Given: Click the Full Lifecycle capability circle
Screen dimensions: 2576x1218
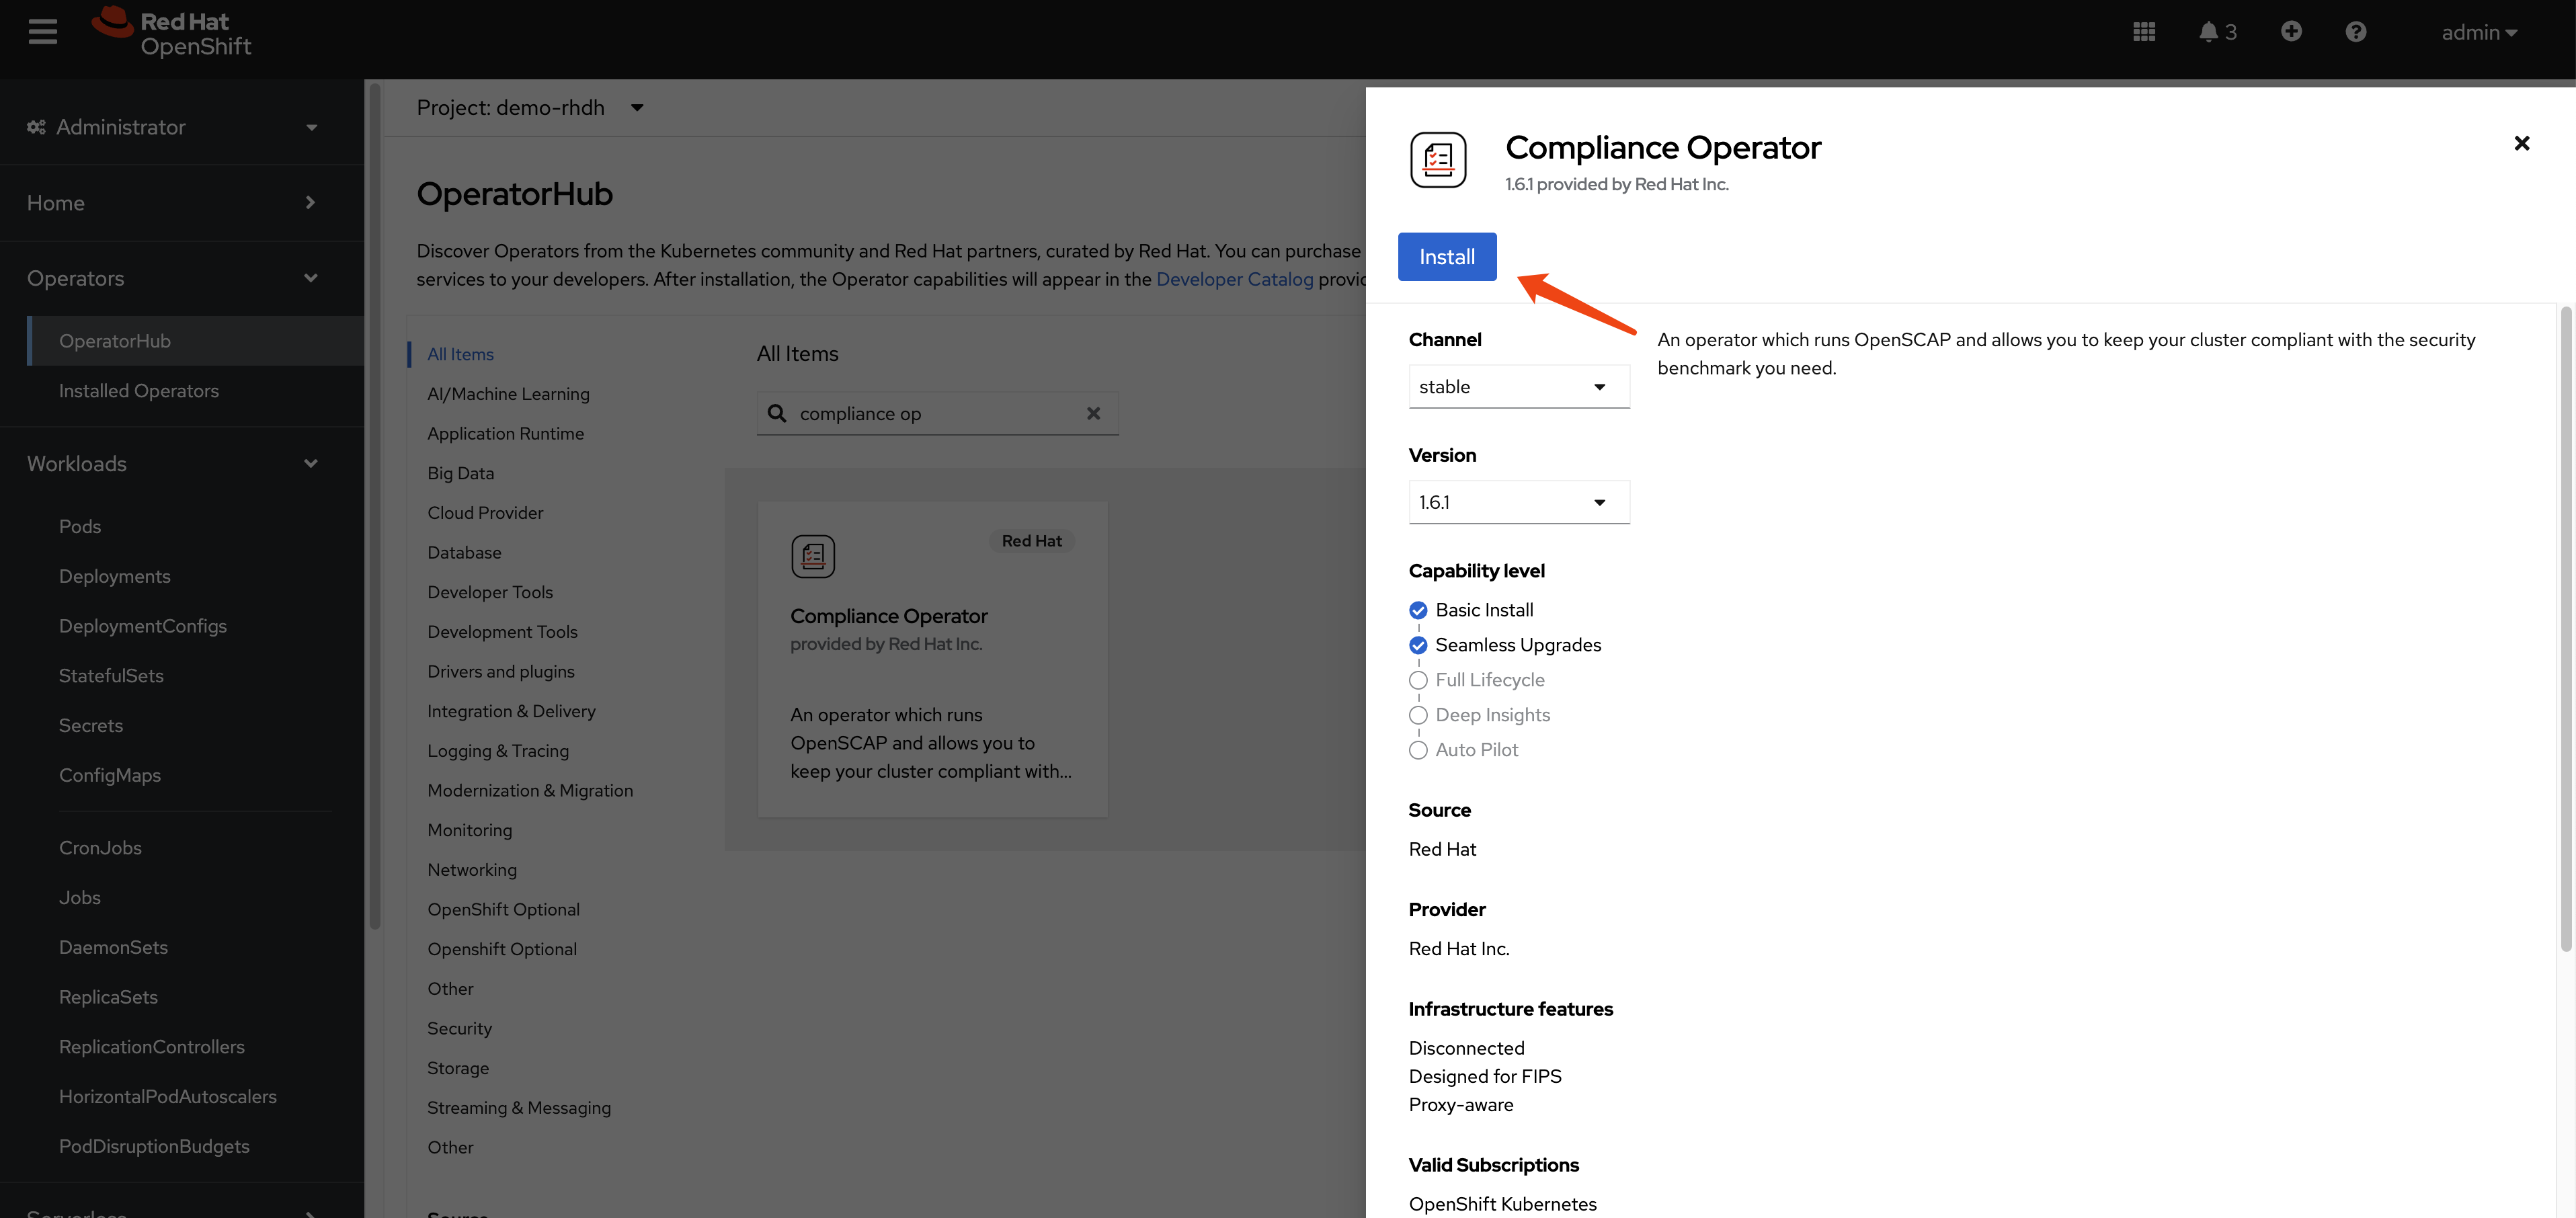Looking at the screenshot, I should pyautogui.click(x=1417, y=680).
